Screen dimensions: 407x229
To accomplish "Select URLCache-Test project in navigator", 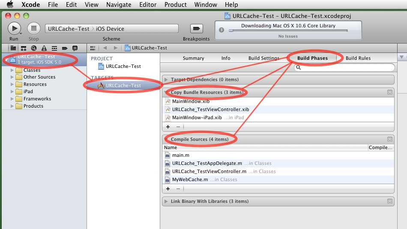I will (x=44, y=59).
